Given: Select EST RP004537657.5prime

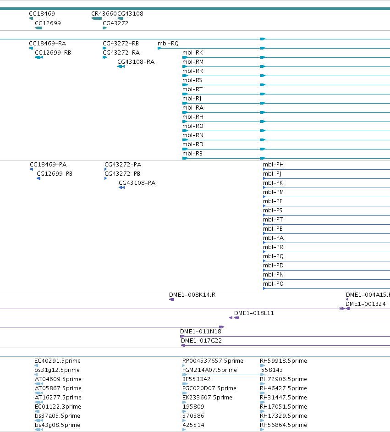Looking at the screenshot, I should (x=213, y=360).
